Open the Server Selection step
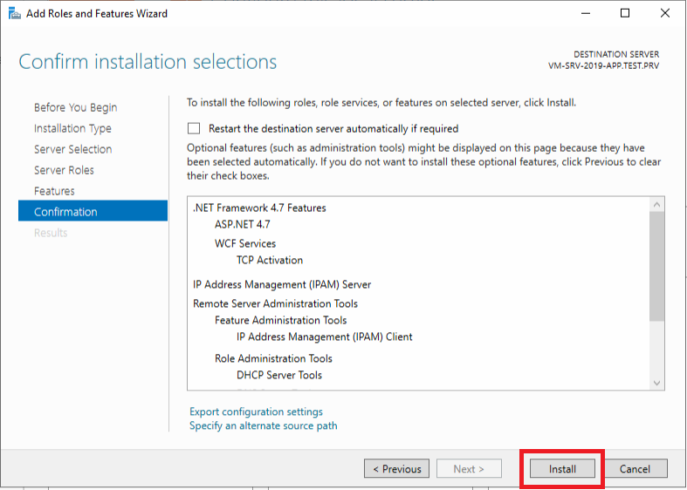687x490 pixels. [x=73, y=149]
